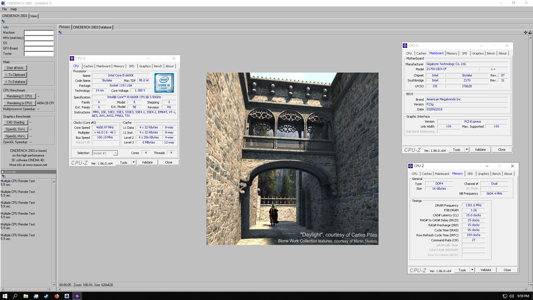Click the To Database button
This screenshot has width=533, height=300.
[x=15, y=82]
